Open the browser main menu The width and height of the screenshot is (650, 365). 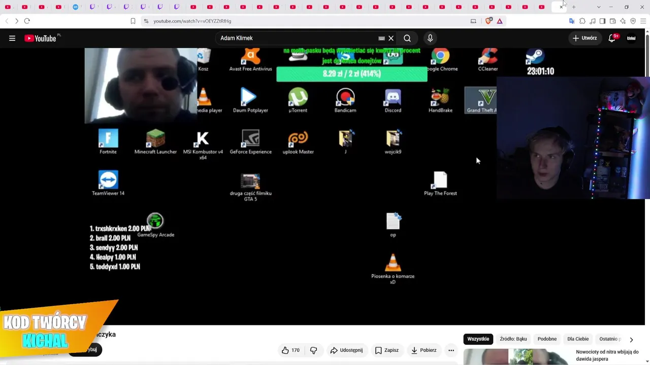[643, 21]
